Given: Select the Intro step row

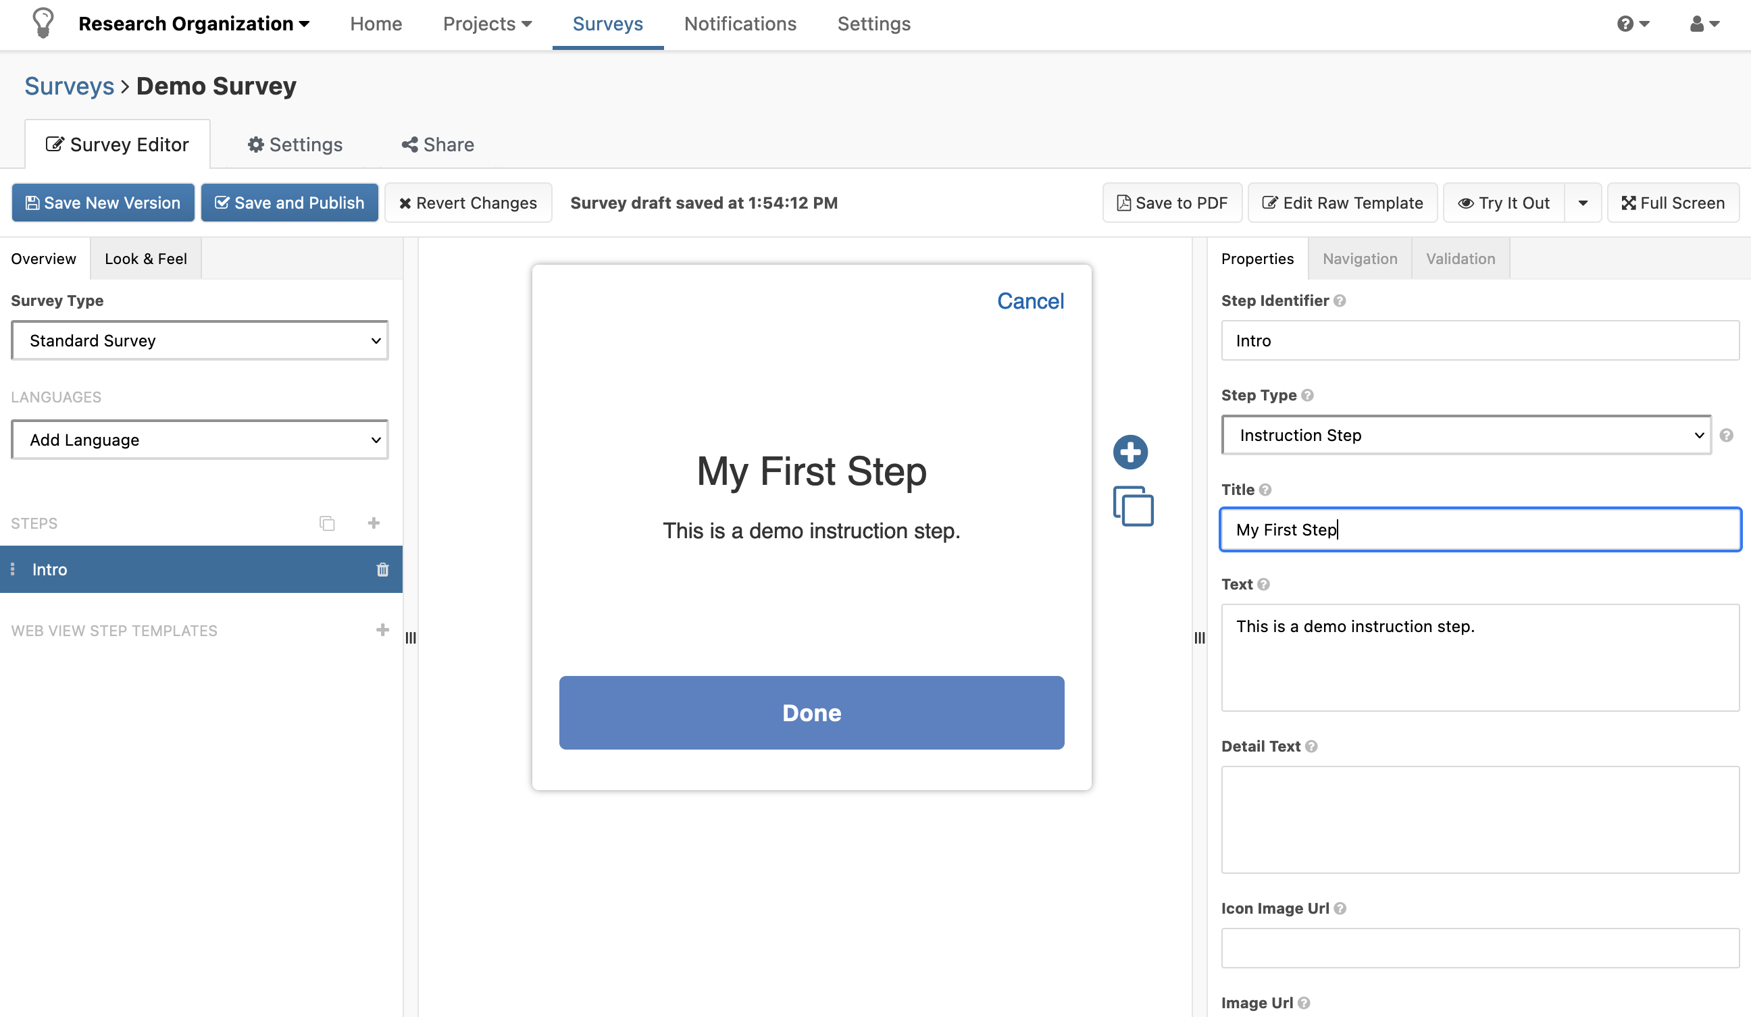Looking at the screenshot, I should pos(201,569).
